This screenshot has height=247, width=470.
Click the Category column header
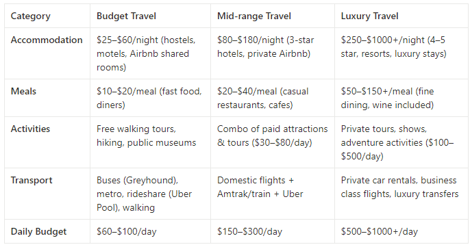pyautogui.click(x=47, y=16)
